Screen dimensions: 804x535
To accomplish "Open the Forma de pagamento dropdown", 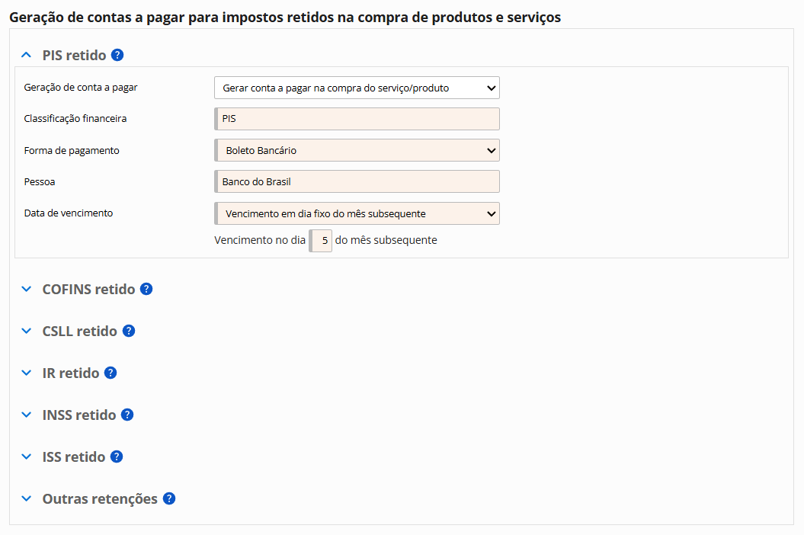I will pyautogui.click(x=357, y=150).
